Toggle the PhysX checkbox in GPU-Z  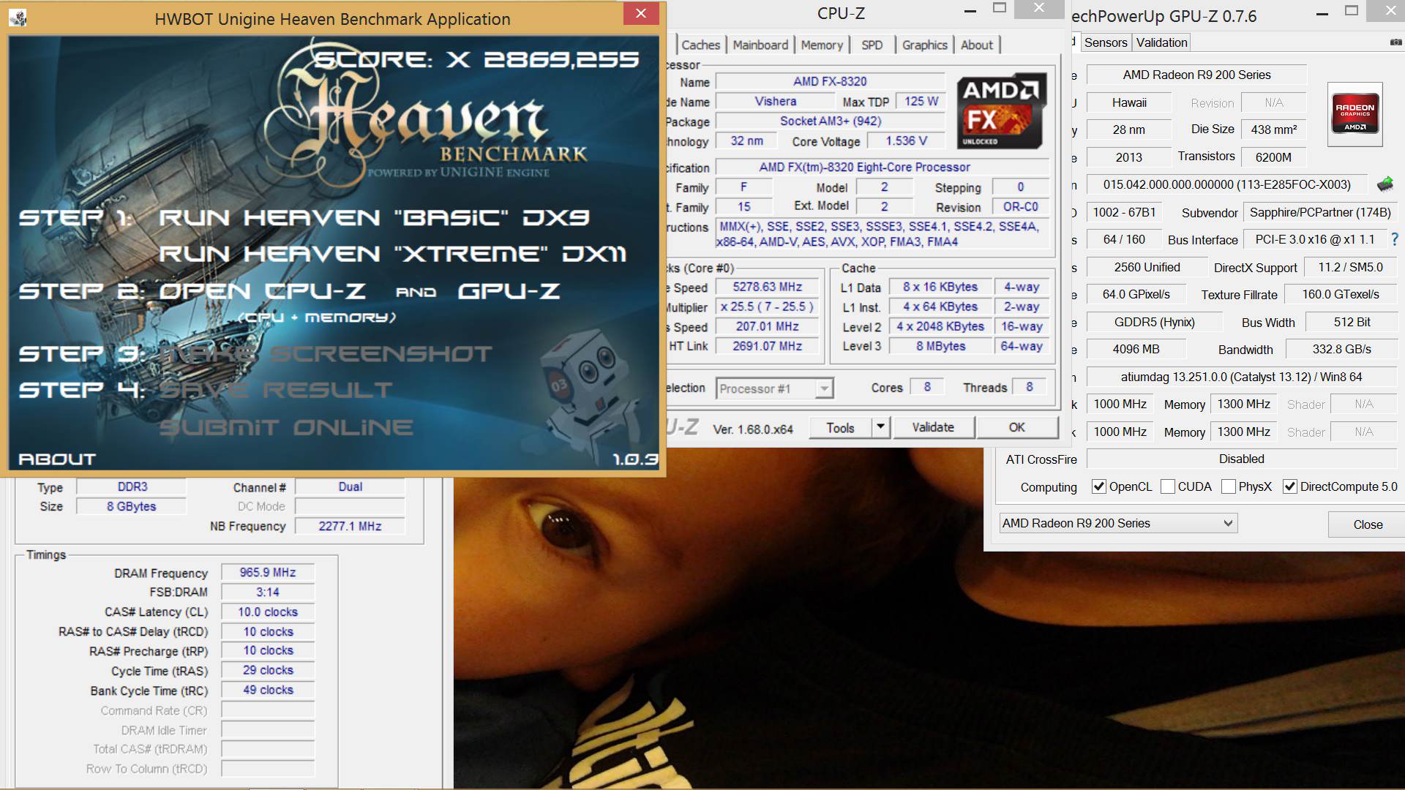coord(1229,486)
